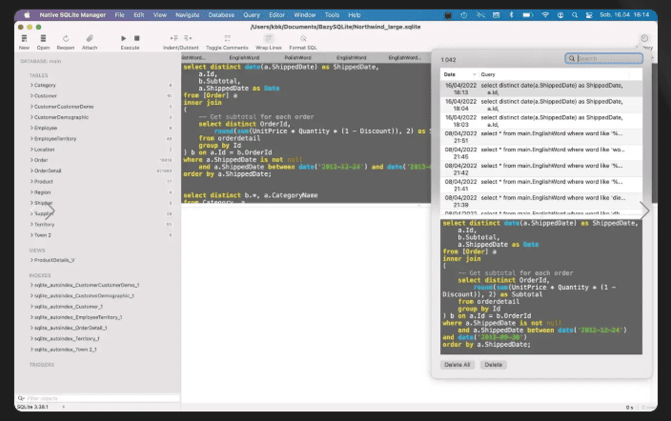Expand the Territory table
Viewport: 671px width, 421px height.
pos(31,224)
